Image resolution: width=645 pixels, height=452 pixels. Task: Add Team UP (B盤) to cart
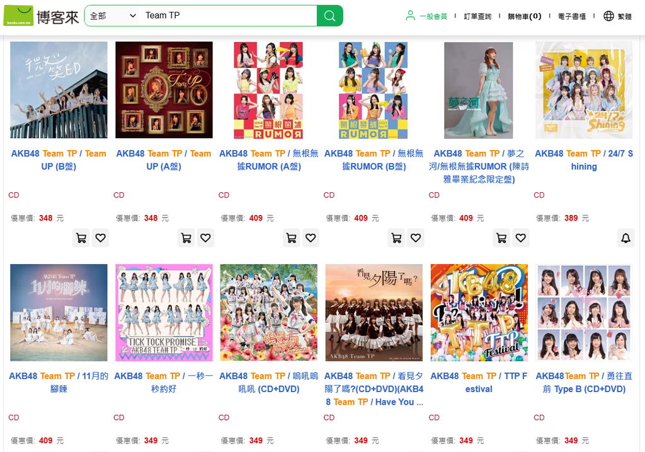click(81, 238)
